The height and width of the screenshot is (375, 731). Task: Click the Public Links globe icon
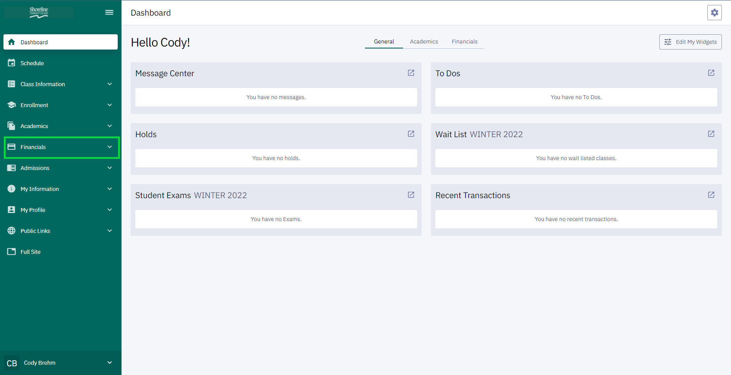click(x=11, y=231)
